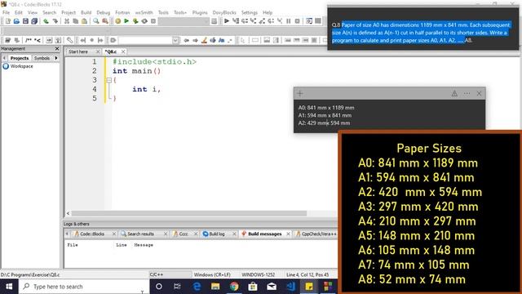Show previous Management tabs via left arrow
The height and width of the screenshot is (294, 522).
[4, 58]
